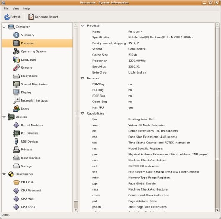Open the View menu

tap(15, 8)
